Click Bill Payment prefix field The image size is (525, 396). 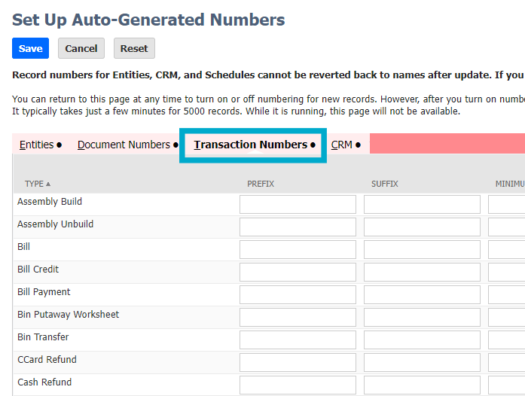298,295
